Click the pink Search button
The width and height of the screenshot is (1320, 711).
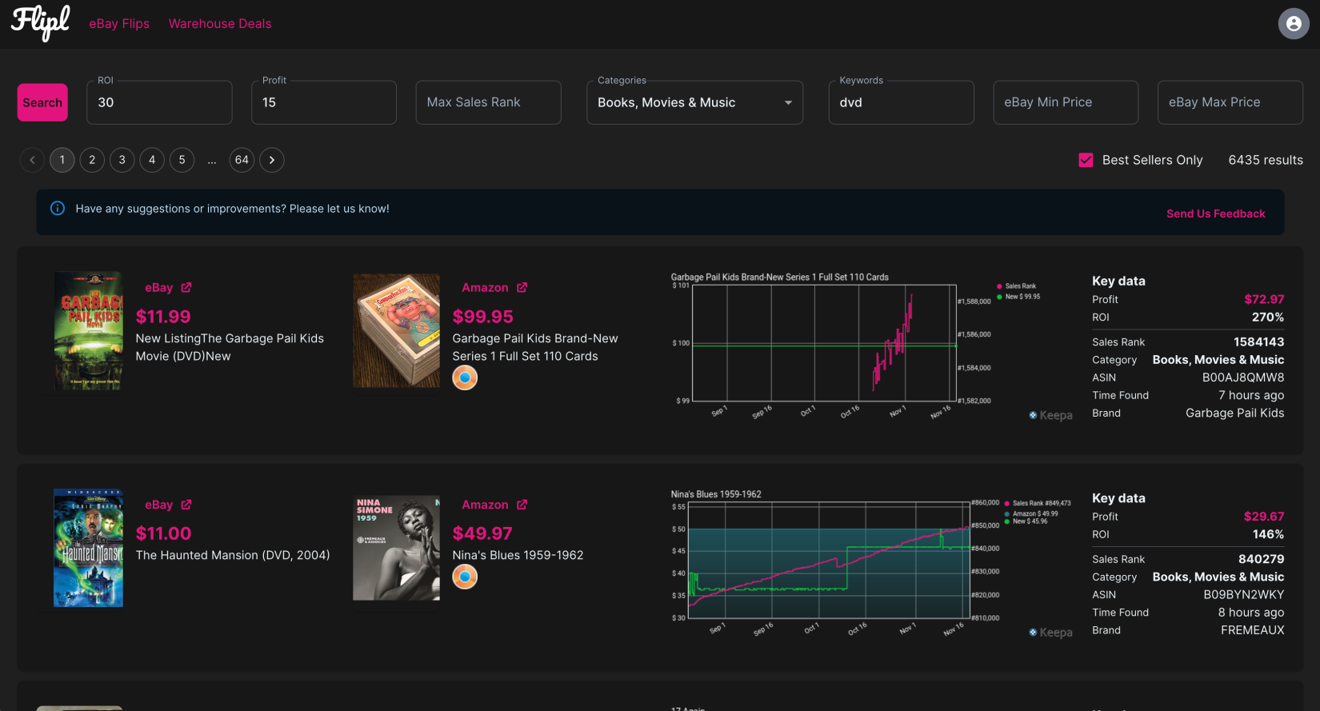click(x=42, y=102)
